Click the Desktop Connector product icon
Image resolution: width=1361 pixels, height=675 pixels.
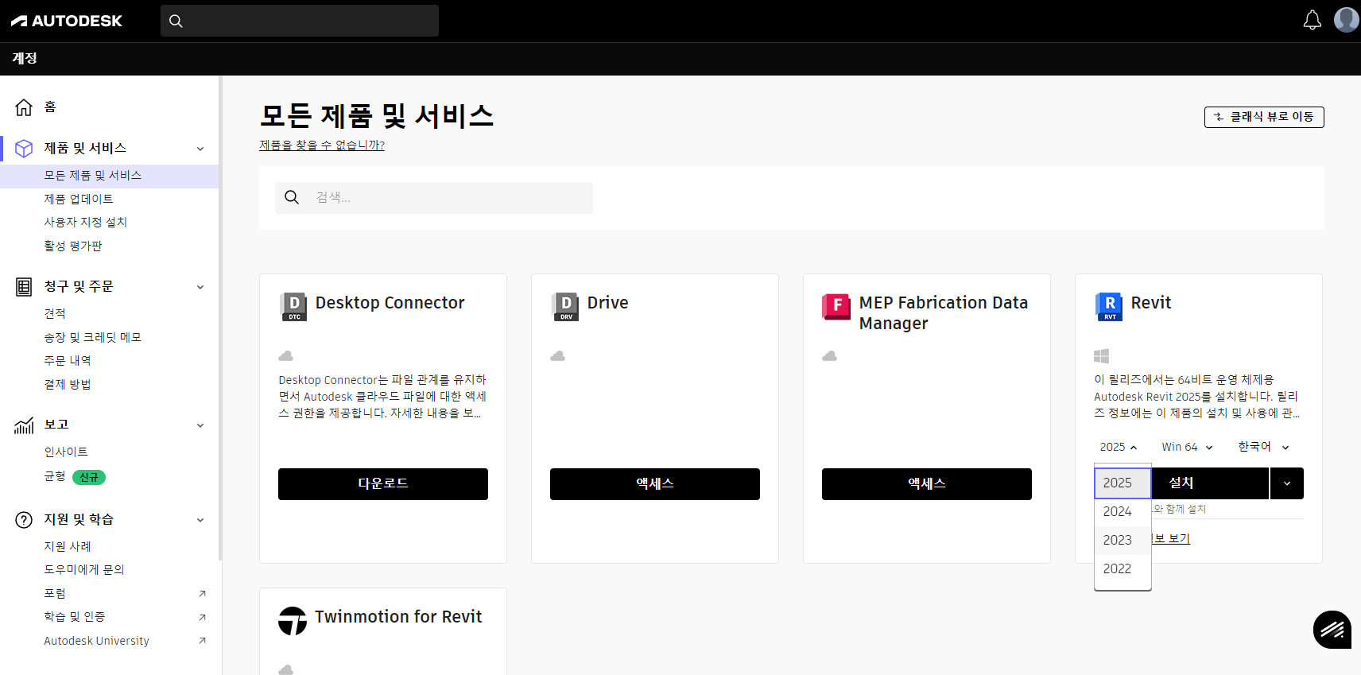click(x=294, y=306)
